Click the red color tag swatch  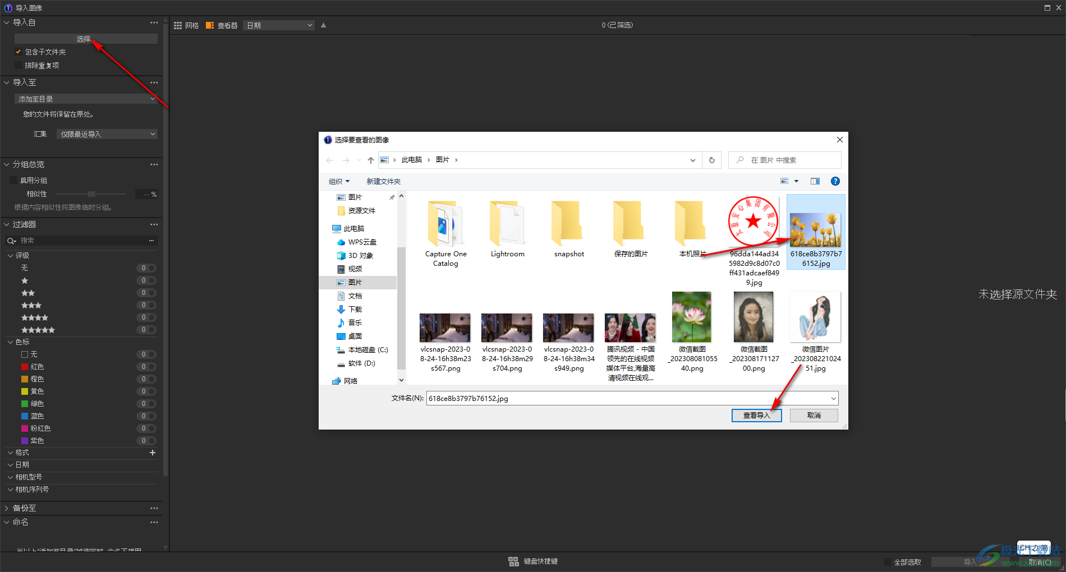[x=25, y=367]
